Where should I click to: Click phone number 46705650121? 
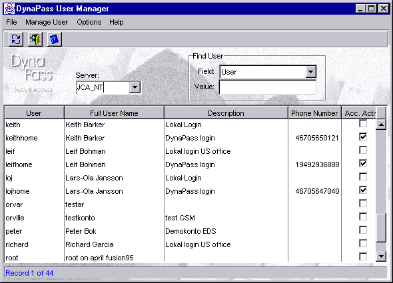[317, 138]
